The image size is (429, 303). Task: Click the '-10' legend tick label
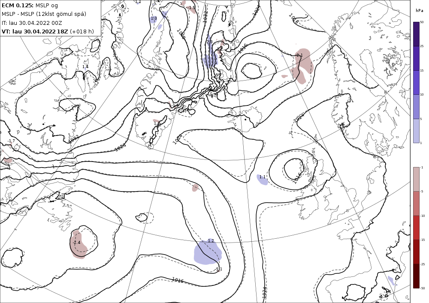click(423, 216)
